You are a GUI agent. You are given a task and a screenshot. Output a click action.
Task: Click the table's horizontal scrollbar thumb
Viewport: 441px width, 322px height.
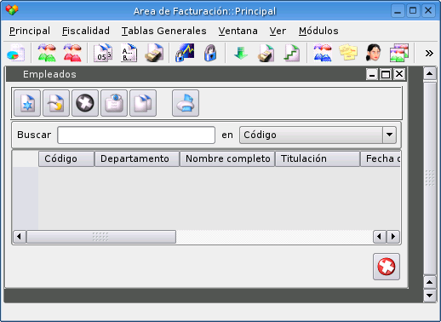tap(101, 237)
